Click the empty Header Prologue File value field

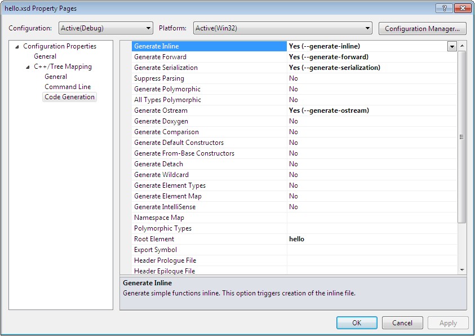coord(372,260)
